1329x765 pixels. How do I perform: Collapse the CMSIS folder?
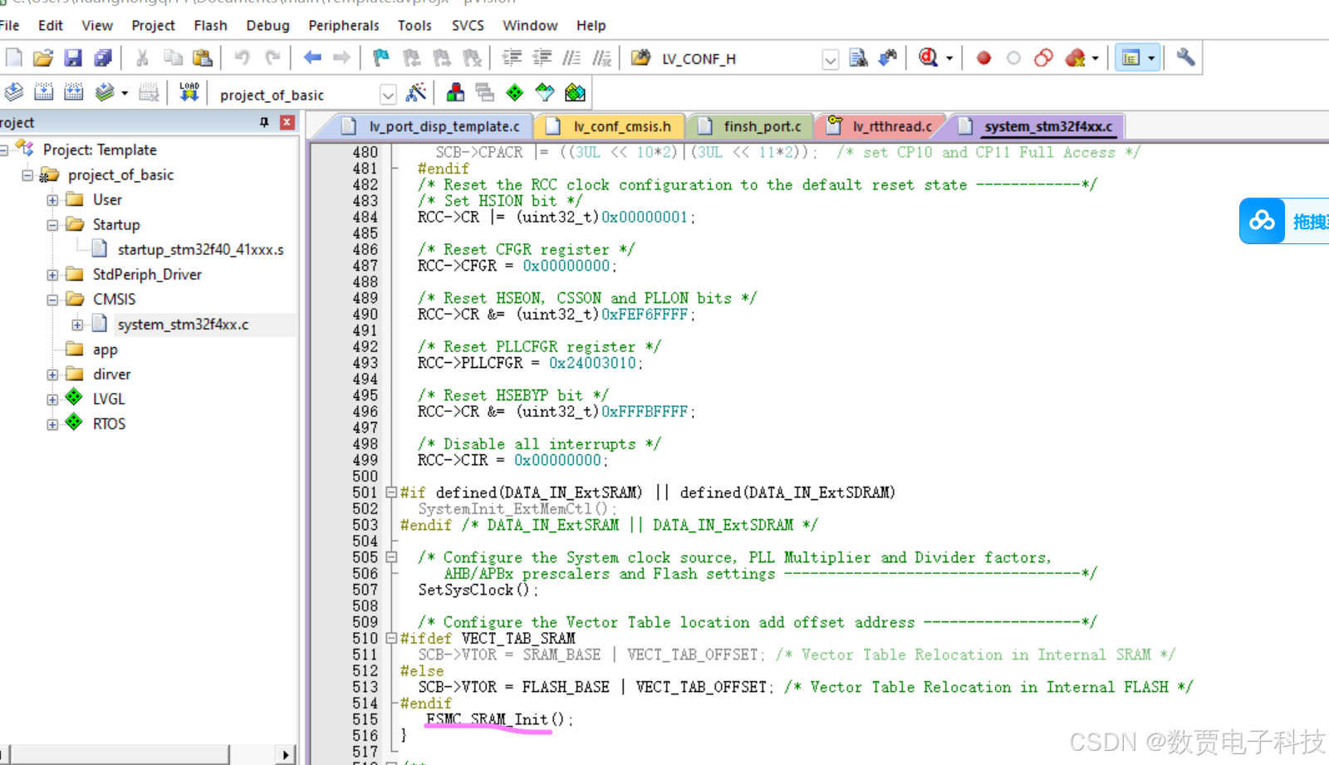coord(52,300)
